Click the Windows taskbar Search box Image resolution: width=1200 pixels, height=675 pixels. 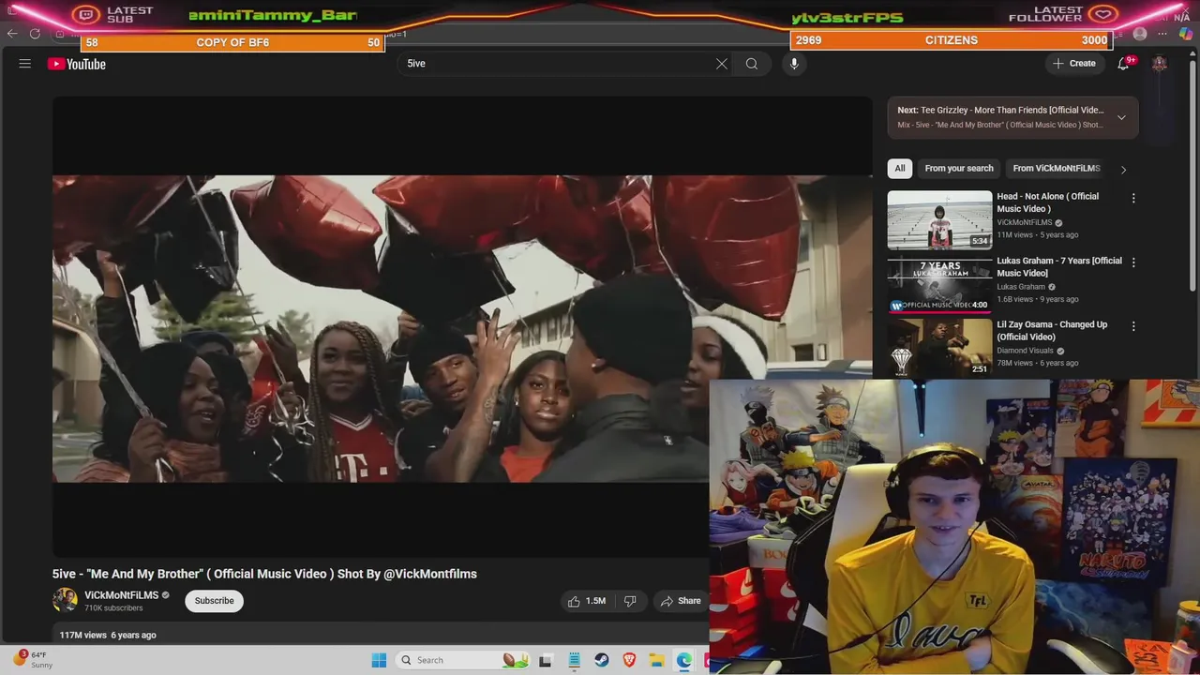[463, 660]
